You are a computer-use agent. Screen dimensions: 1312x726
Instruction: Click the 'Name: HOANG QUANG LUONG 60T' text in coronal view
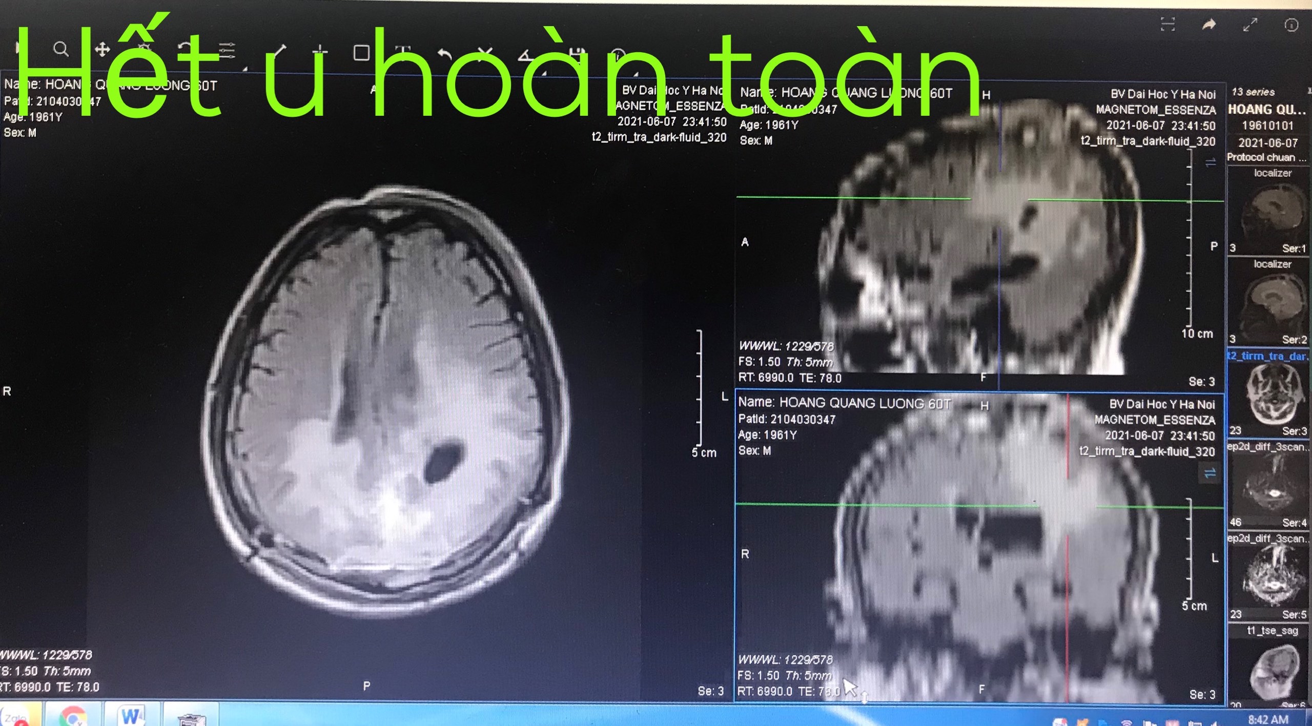[x=845, y=403]
